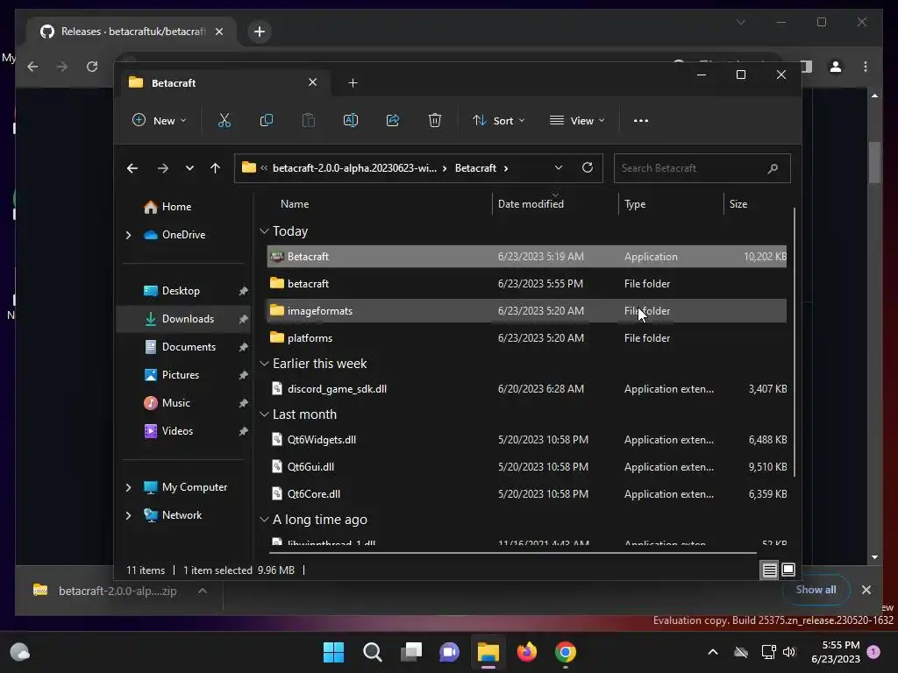Viewport: 898px width, 673px height.
Task: Click Chrome's back arrow
Action: [32, 67]
